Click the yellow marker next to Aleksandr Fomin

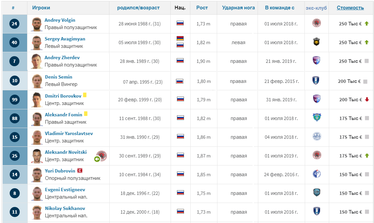tap(86, 114)
